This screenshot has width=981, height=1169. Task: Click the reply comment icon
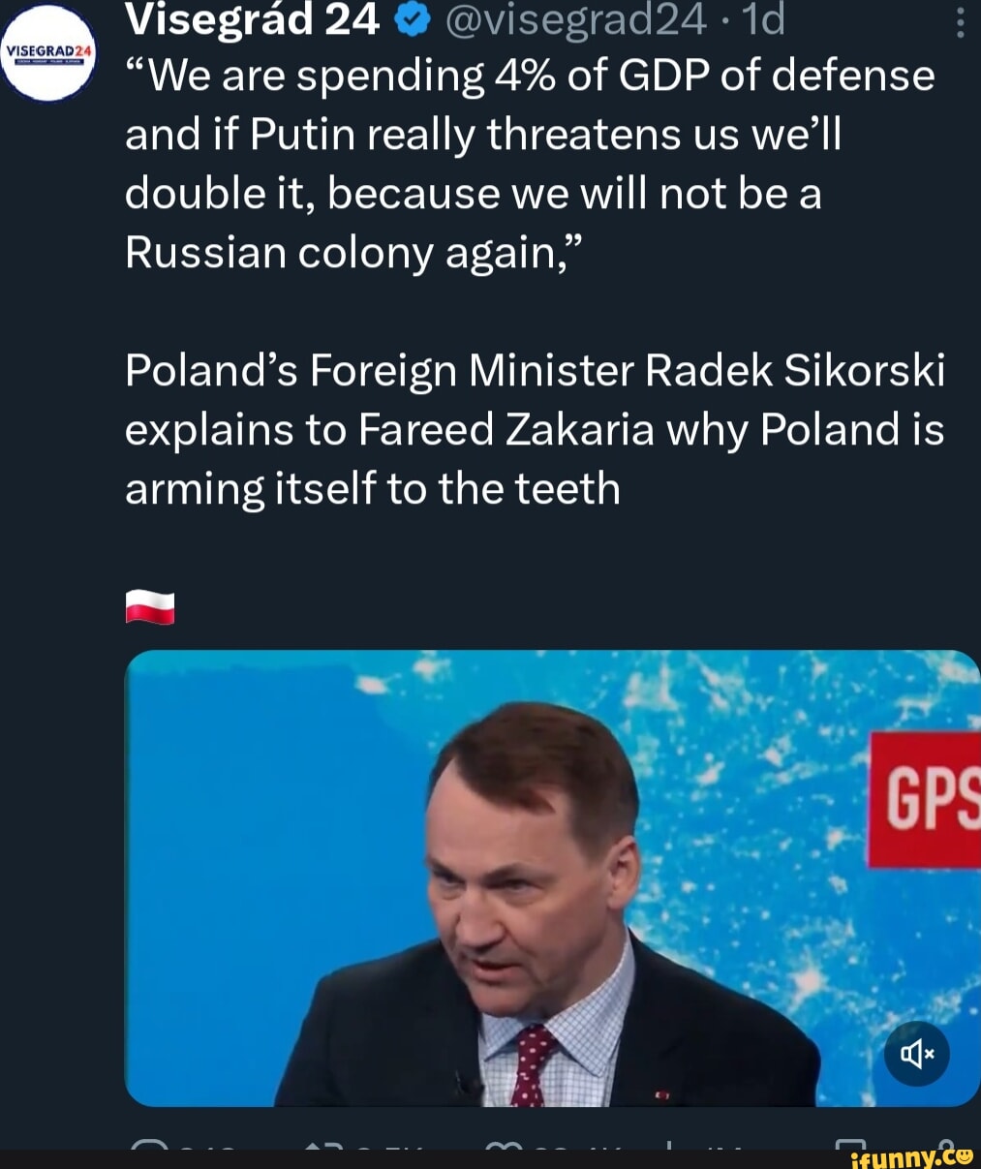147,1147
